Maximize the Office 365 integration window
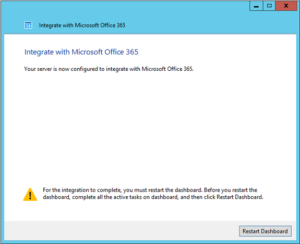The width and height of the screenshot is (300, 244). pos(269,6)
